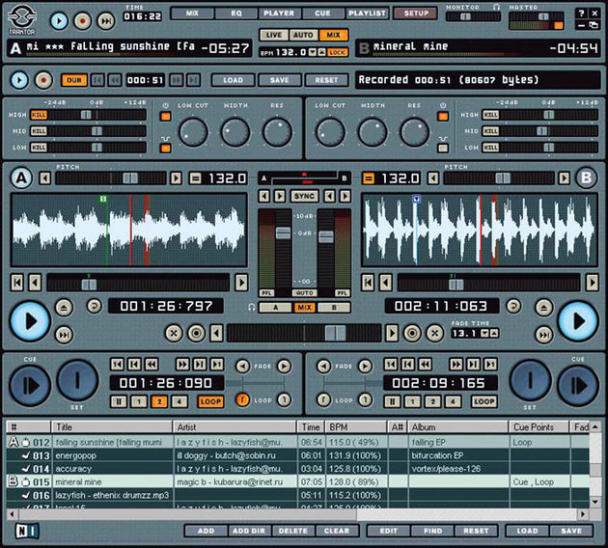The height and width of the screenshot is (548, 608).
Task: Switch to the CUE tab
Action: pyautogui.click(x=322, y=13)
